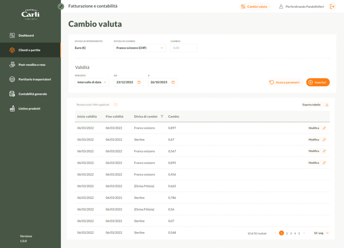Click the download icon next to Esporta tabella
The height and width of the screenshot is (248, 344).
pos(327,105)
